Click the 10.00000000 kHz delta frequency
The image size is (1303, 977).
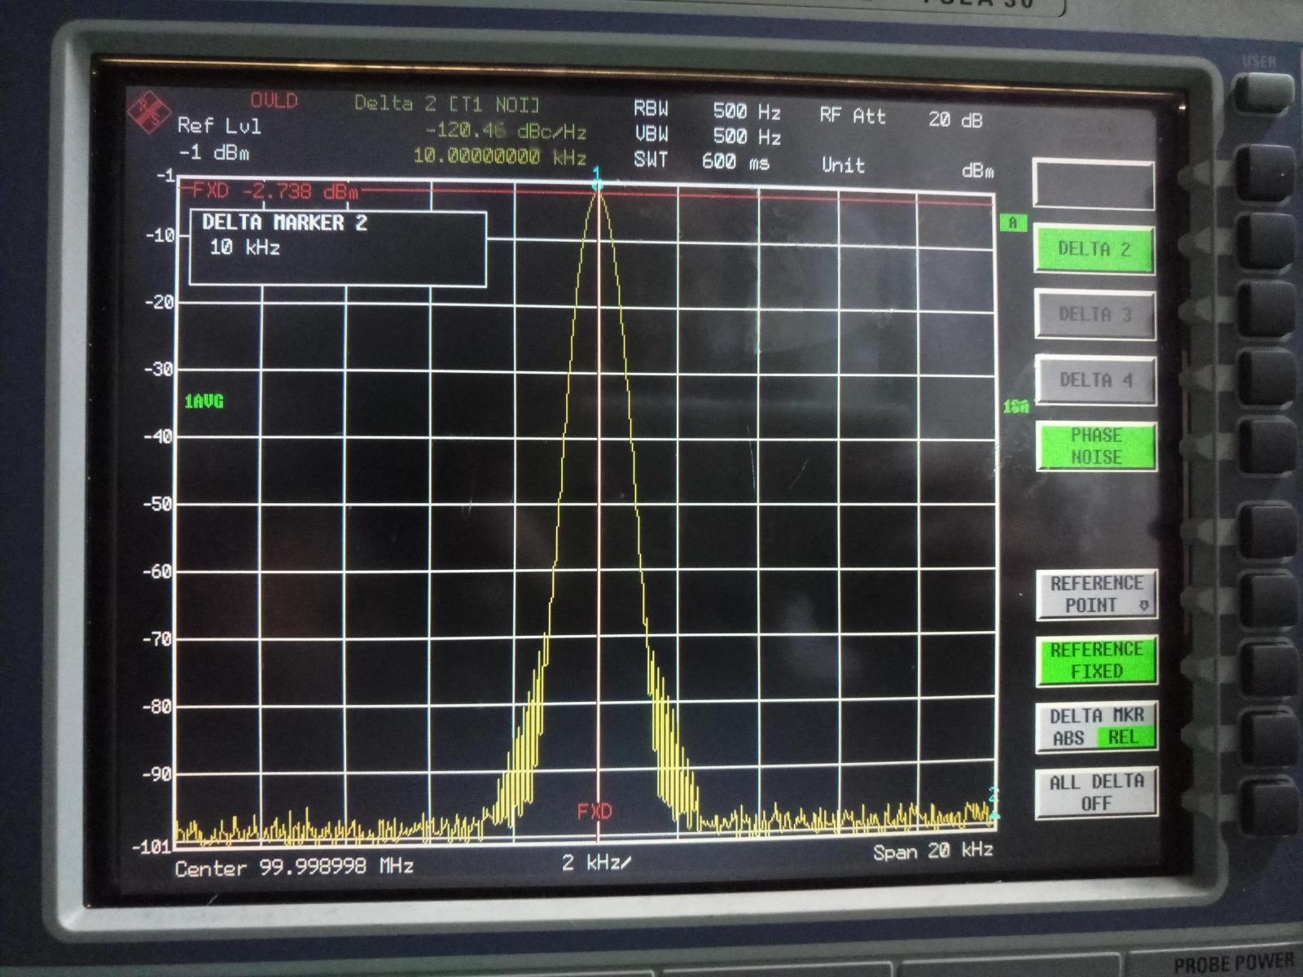click(x=499, y=156)
